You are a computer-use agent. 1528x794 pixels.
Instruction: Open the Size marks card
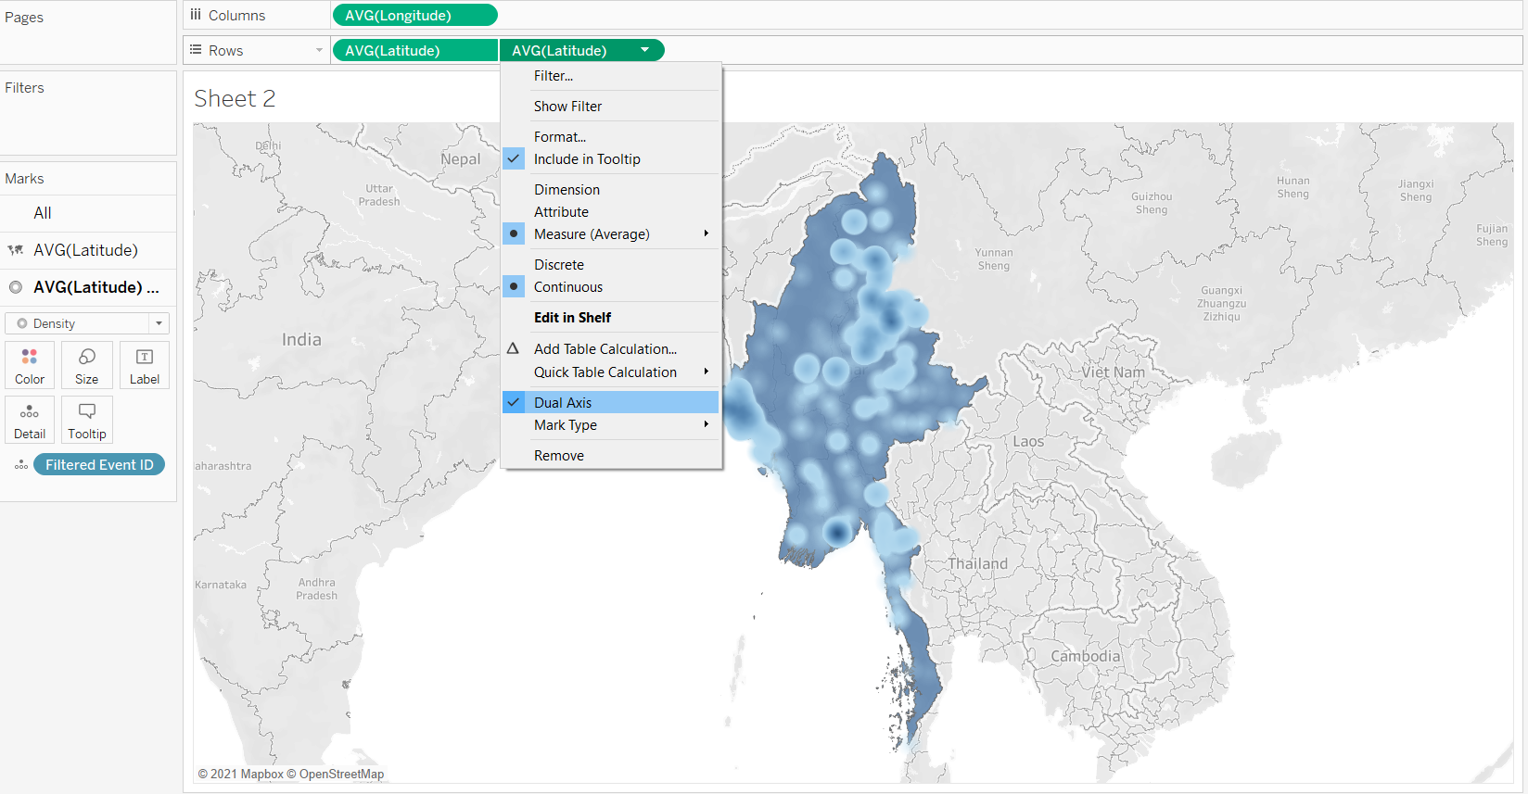click(x=87, y=365)
